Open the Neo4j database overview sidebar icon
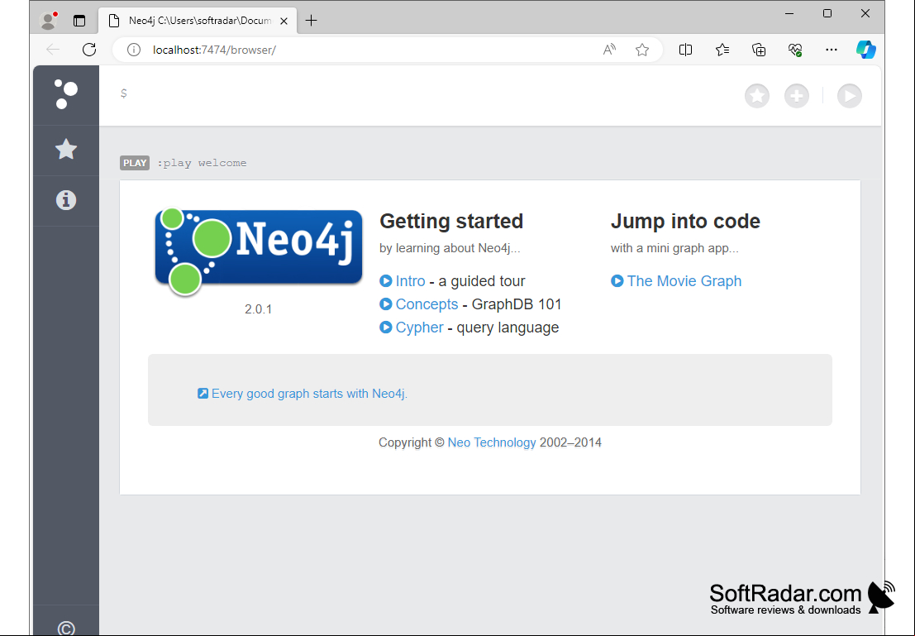 click(66, 94)
